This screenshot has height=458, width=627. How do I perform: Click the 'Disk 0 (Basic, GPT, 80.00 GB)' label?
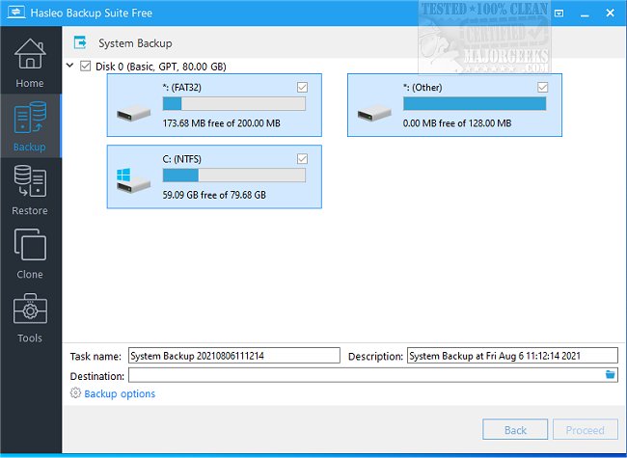click(161, 67)
